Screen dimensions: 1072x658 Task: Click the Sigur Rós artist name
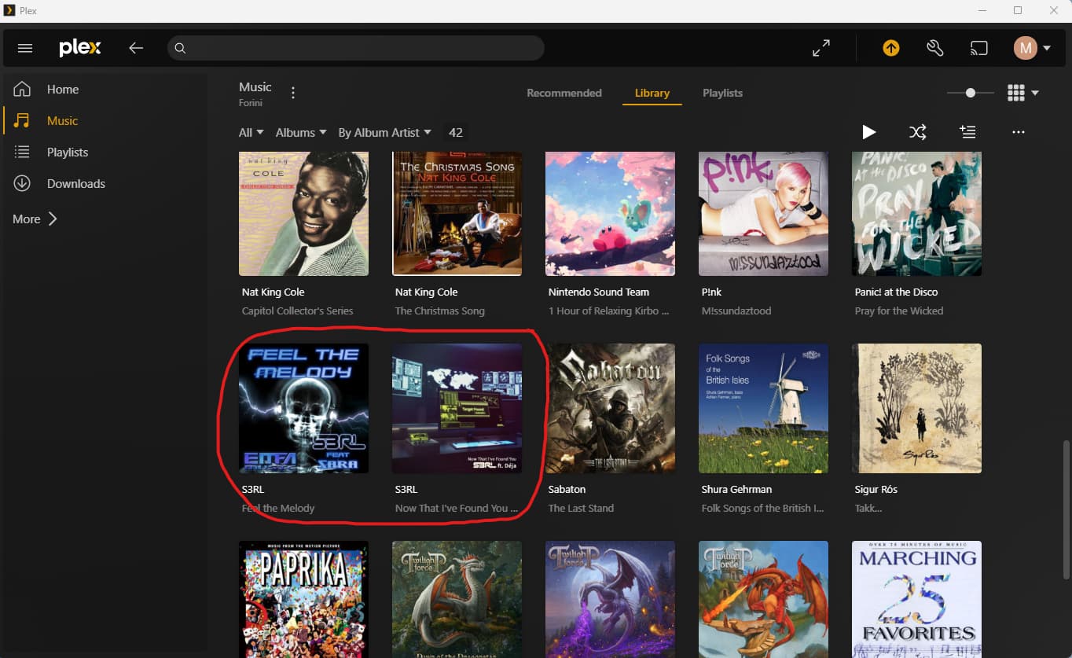876,489
